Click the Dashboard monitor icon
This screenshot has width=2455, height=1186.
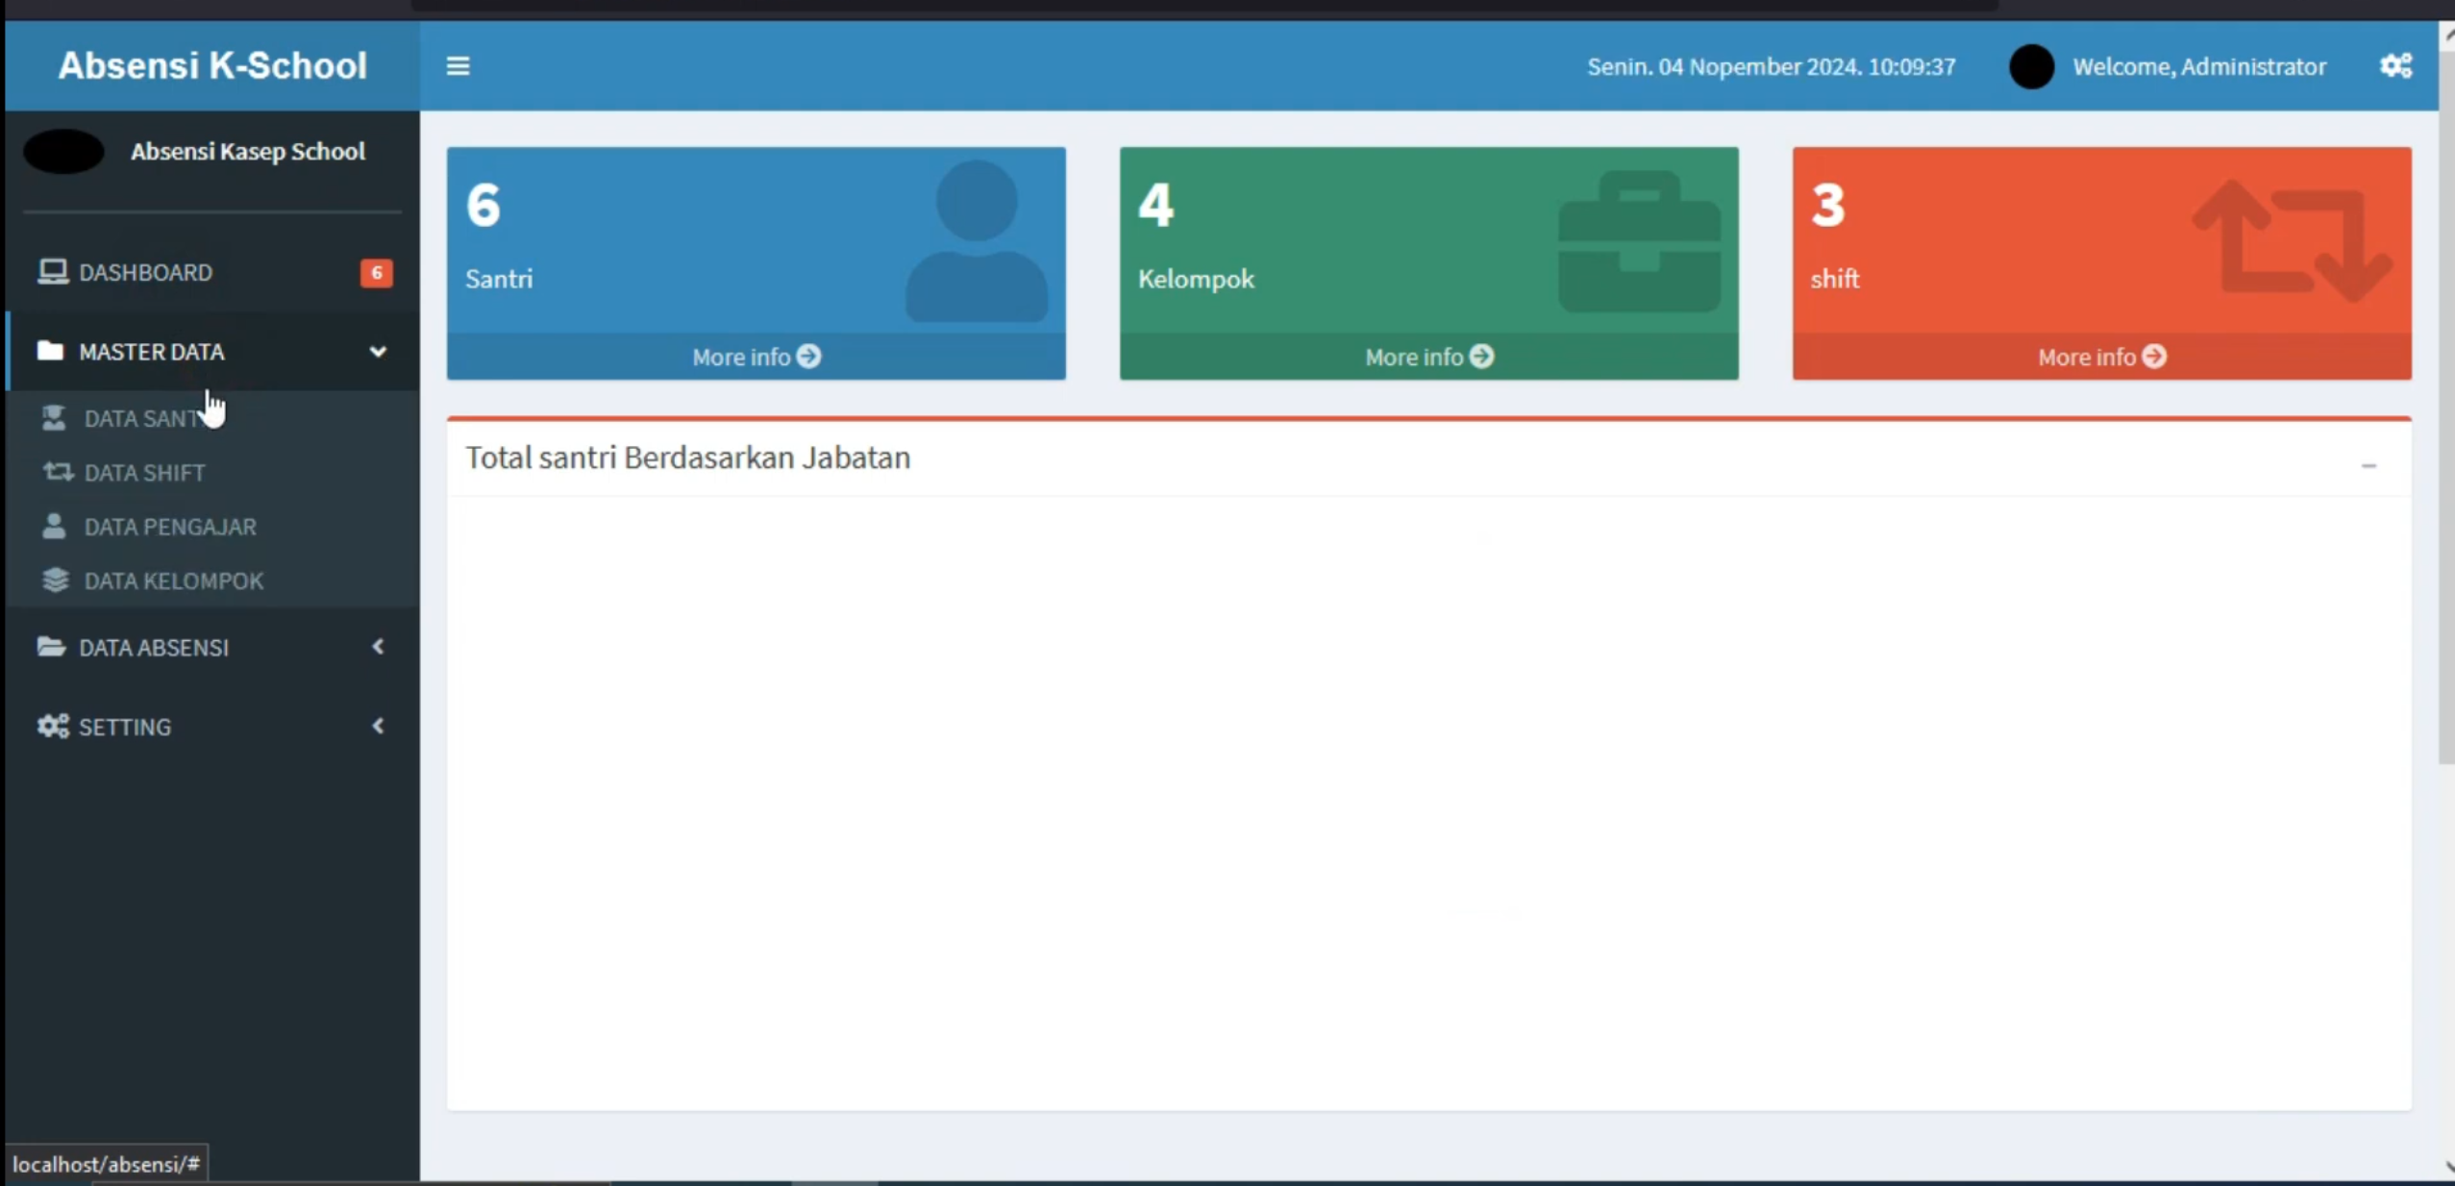(53, 272)
